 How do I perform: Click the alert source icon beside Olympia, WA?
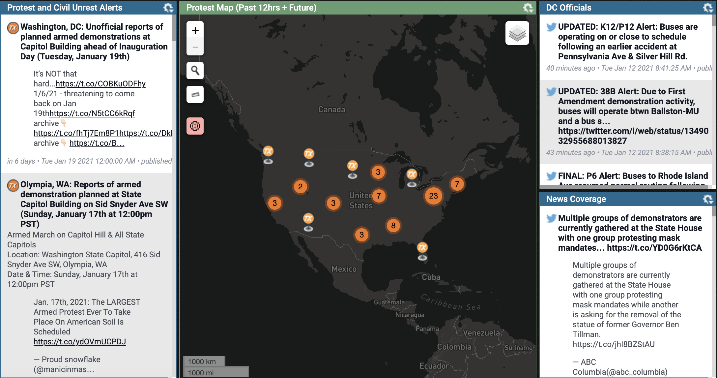click(13, 185)
